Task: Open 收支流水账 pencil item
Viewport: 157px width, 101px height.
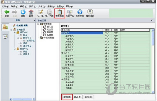Action: pos(20,26)
